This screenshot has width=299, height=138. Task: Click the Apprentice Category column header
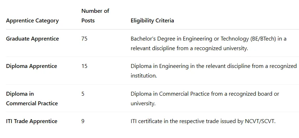click(x=32, y=21)
